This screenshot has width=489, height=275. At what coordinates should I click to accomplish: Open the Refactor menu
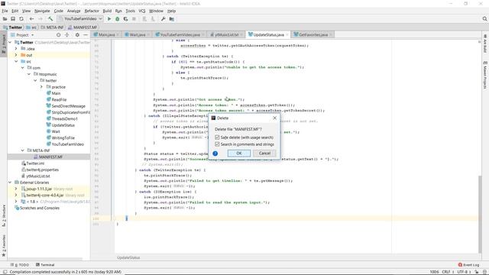click(92, 11)
